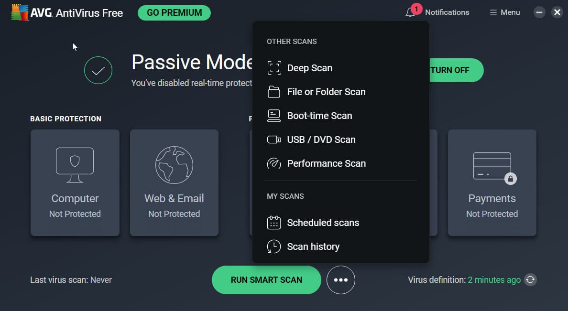Refresh virus definitions with the circular arrows icon
This screenshot has width=568, height=311.
pyautogui.click(x=530, y=279)
